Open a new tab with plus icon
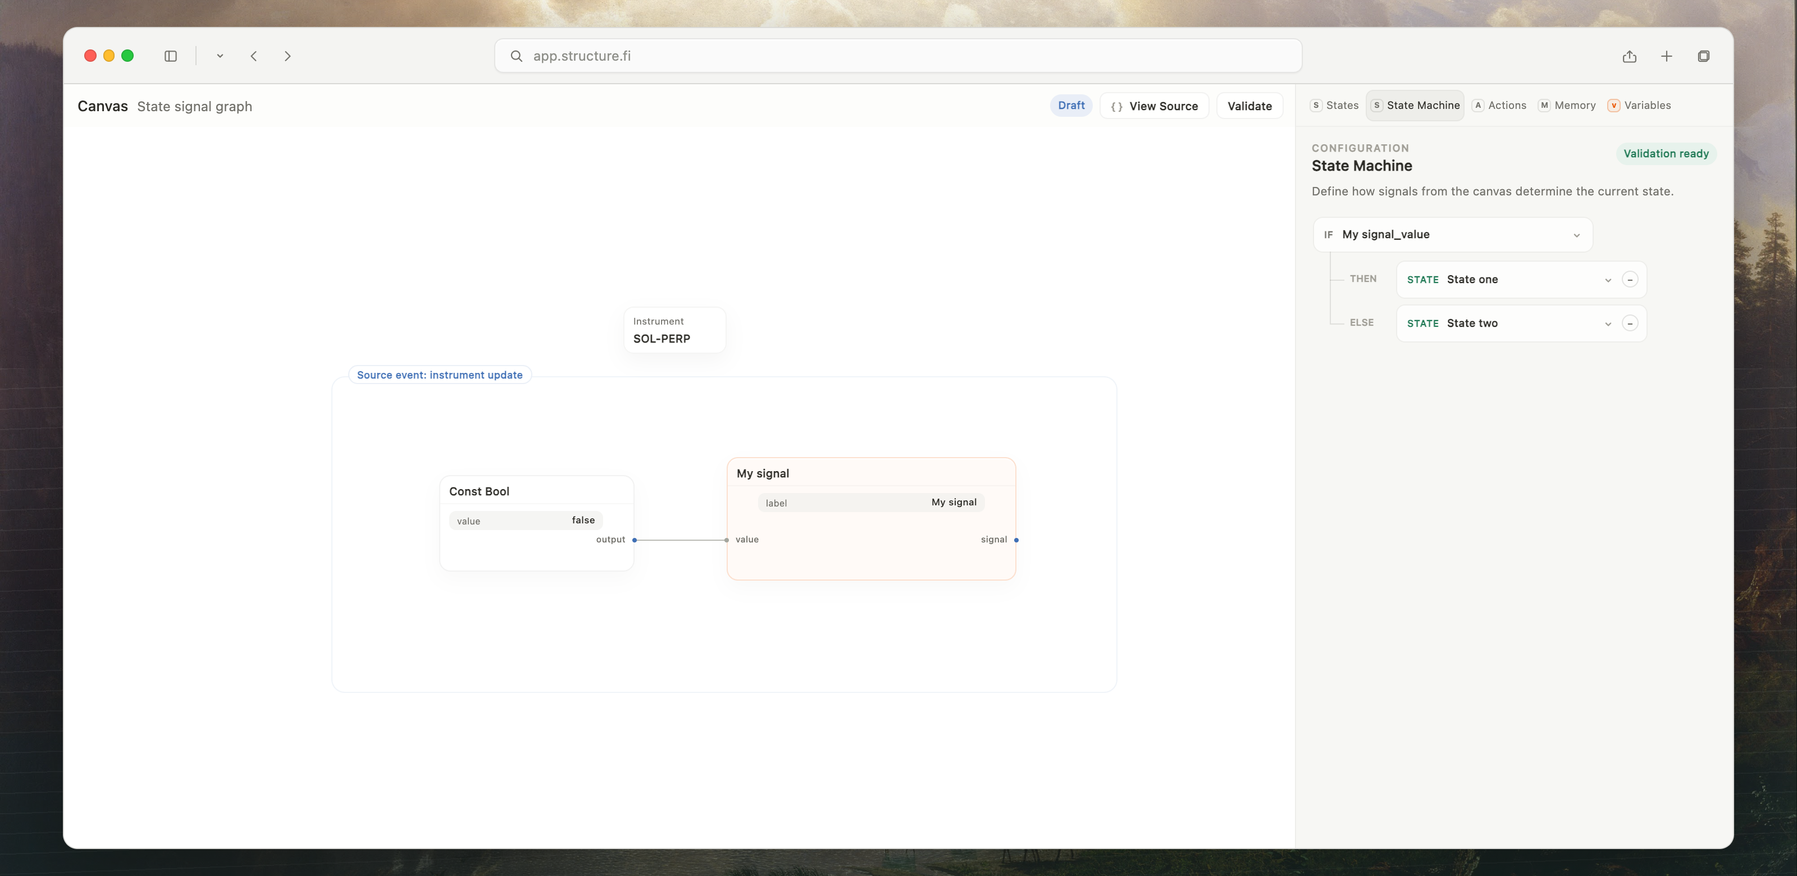This screenshot has height=876, width=1797. [x=1667, y=56]
